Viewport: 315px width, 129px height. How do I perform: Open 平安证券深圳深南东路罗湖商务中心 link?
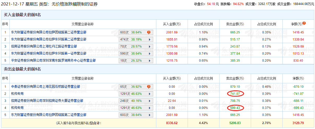click(x=54, y=61)
